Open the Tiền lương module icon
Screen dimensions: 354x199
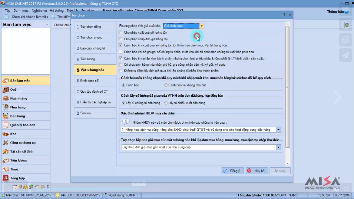(6, 161)
